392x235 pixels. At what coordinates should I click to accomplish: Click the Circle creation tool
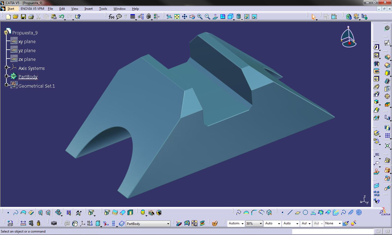click(x=305, y=212)
